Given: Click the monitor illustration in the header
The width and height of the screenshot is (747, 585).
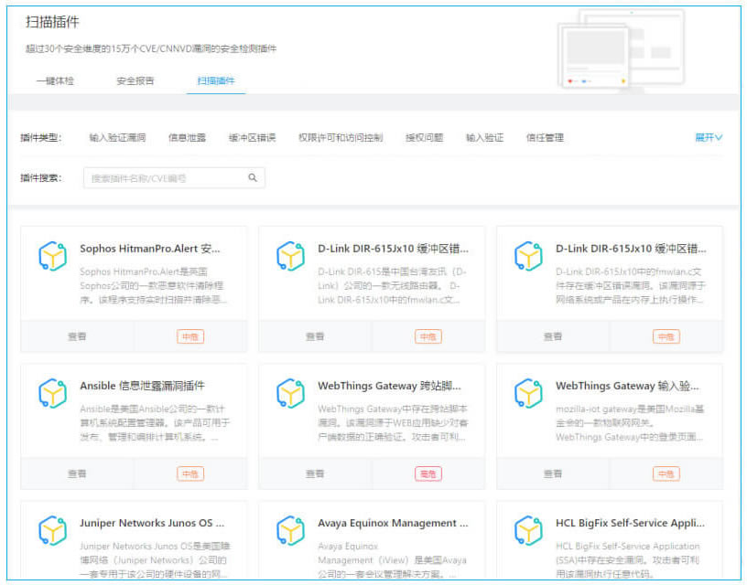Looking at the screenshot, I should pos(622,50).
